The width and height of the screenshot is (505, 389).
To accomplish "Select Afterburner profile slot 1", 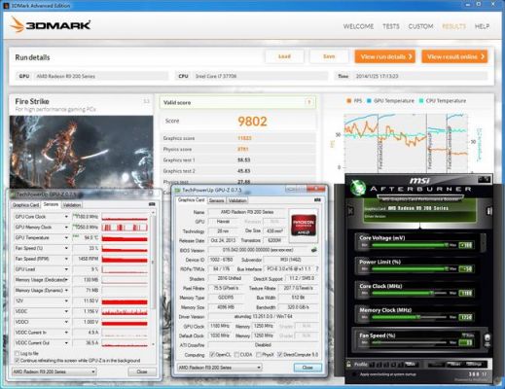I will click(x=373, y=365).
